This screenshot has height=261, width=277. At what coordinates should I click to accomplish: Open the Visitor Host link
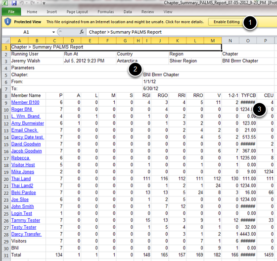(23, 165)
